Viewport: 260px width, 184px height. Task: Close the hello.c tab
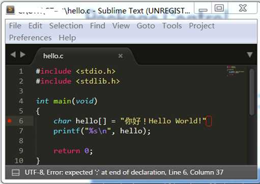[x=121, y=56]
